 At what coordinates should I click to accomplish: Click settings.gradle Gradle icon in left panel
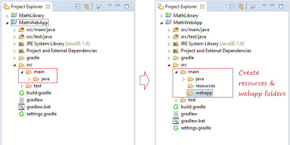22,114
